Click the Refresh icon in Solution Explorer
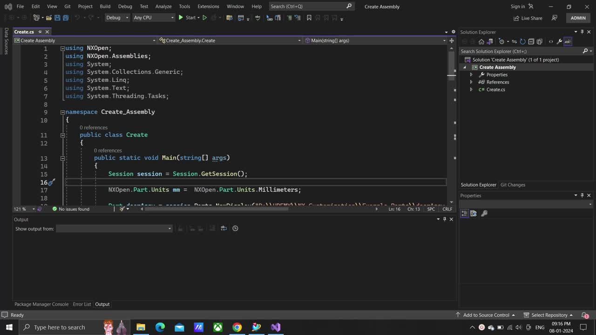Image resolution: width=596 pixels, height=335 pixels. 522,41
